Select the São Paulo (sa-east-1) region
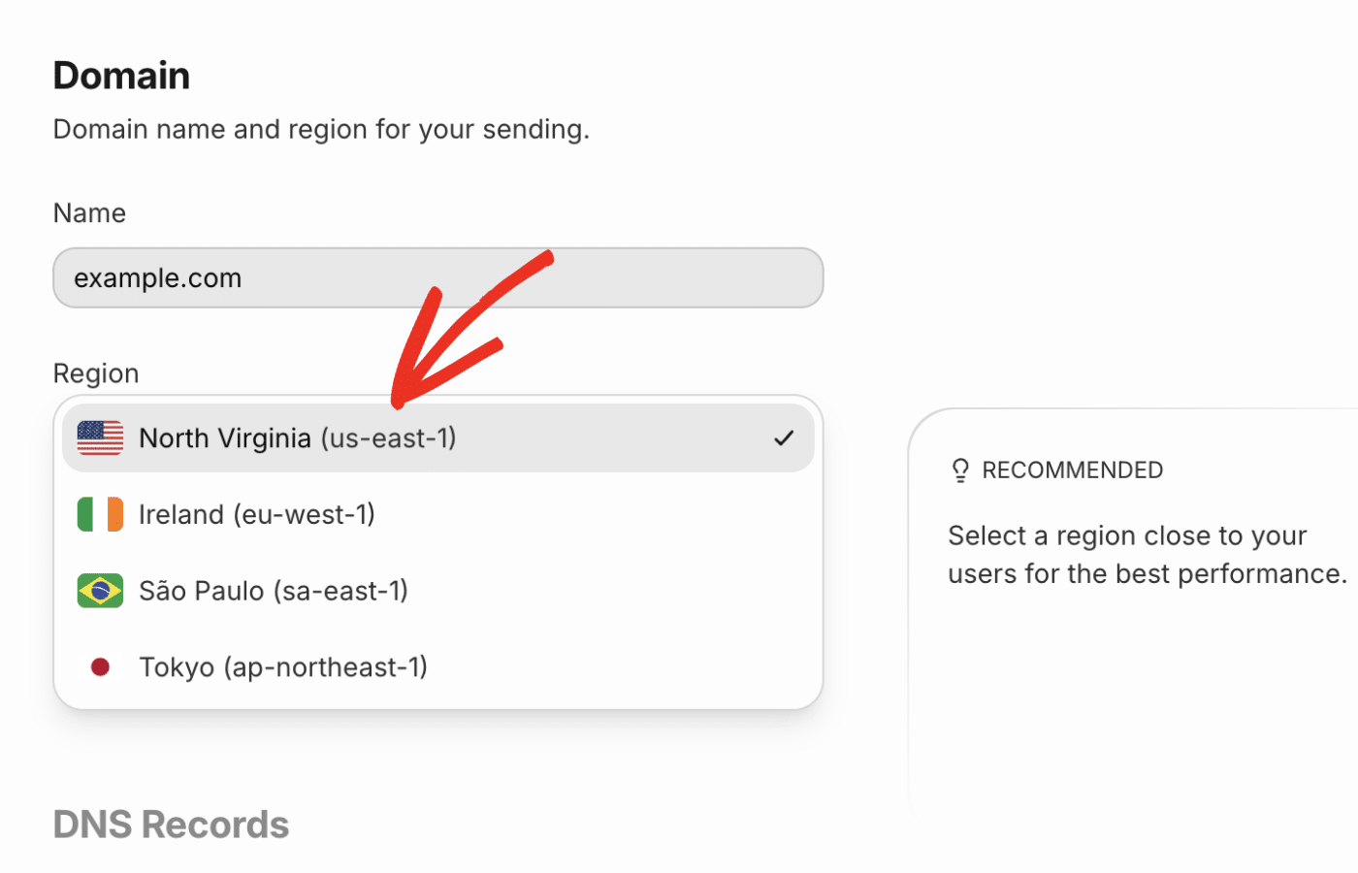The height and width of the screenshot is (873, 1358). pyautogui.click(x=275, y=590)
